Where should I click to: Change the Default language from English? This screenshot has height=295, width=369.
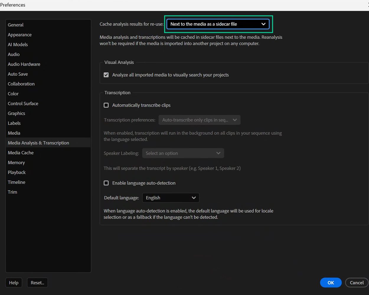[x=171, y=198]
